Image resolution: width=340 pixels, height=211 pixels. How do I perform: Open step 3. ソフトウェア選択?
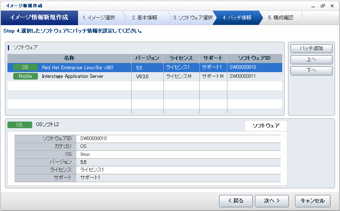tap(193, 18)
